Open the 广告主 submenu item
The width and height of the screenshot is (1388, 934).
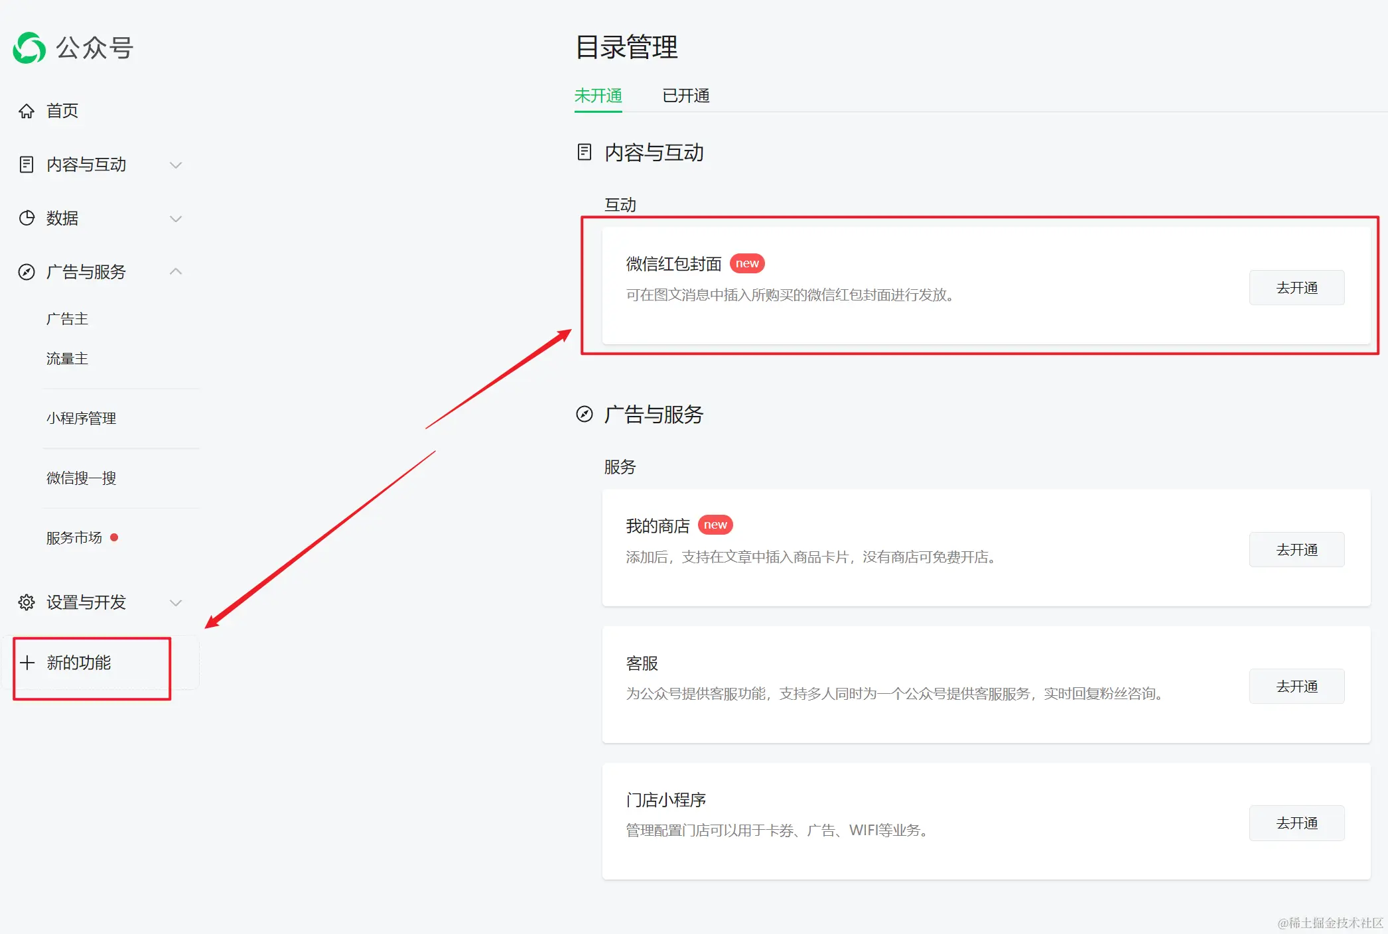click(67, 319)
